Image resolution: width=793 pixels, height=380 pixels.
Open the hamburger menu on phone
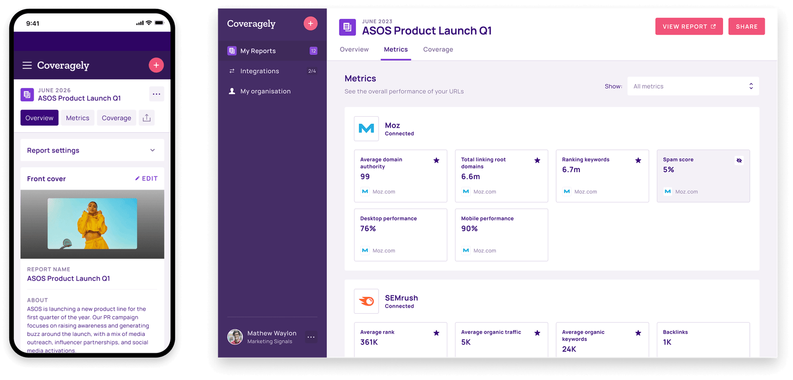[x=27, y=65]
